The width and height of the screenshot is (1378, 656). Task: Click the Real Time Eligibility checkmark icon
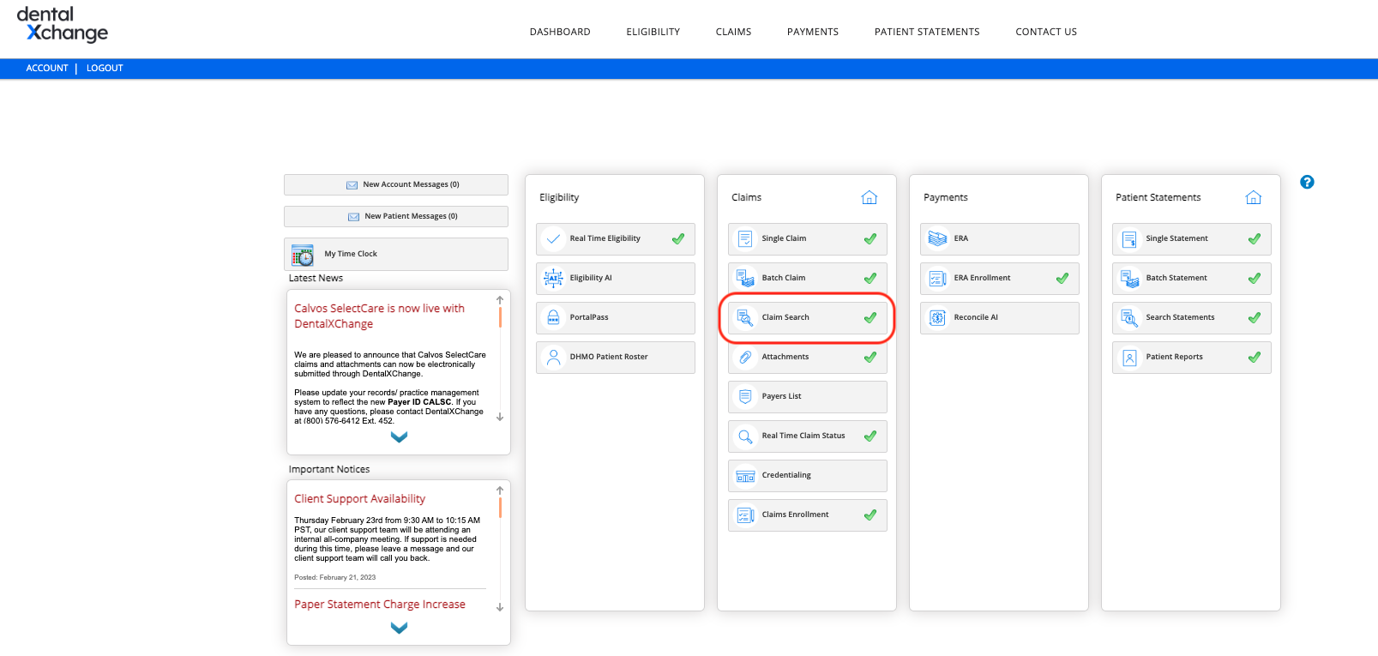554,238
